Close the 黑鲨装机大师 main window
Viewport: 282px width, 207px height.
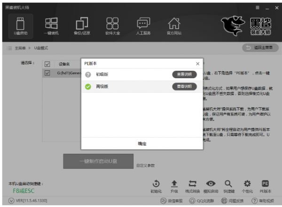[277, 7]
